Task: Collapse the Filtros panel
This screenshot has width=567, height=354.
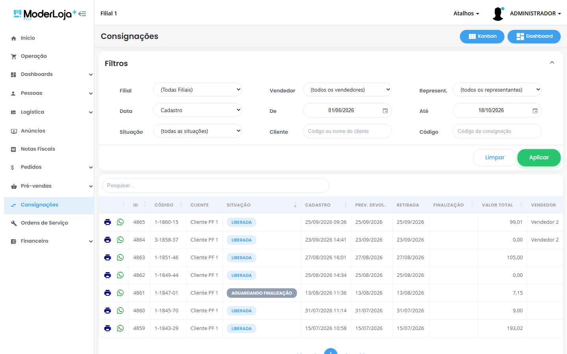Action: [552, 63]
